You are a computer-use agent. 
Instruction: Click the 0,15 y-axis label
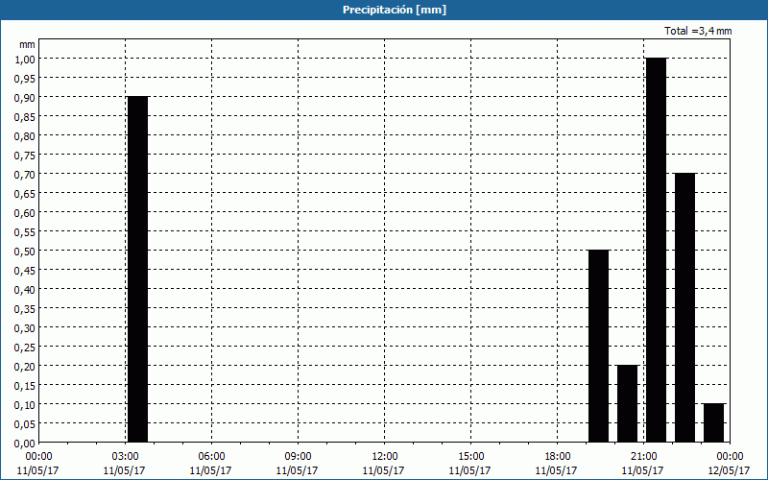pyautogui.click(x=25, y=386)
